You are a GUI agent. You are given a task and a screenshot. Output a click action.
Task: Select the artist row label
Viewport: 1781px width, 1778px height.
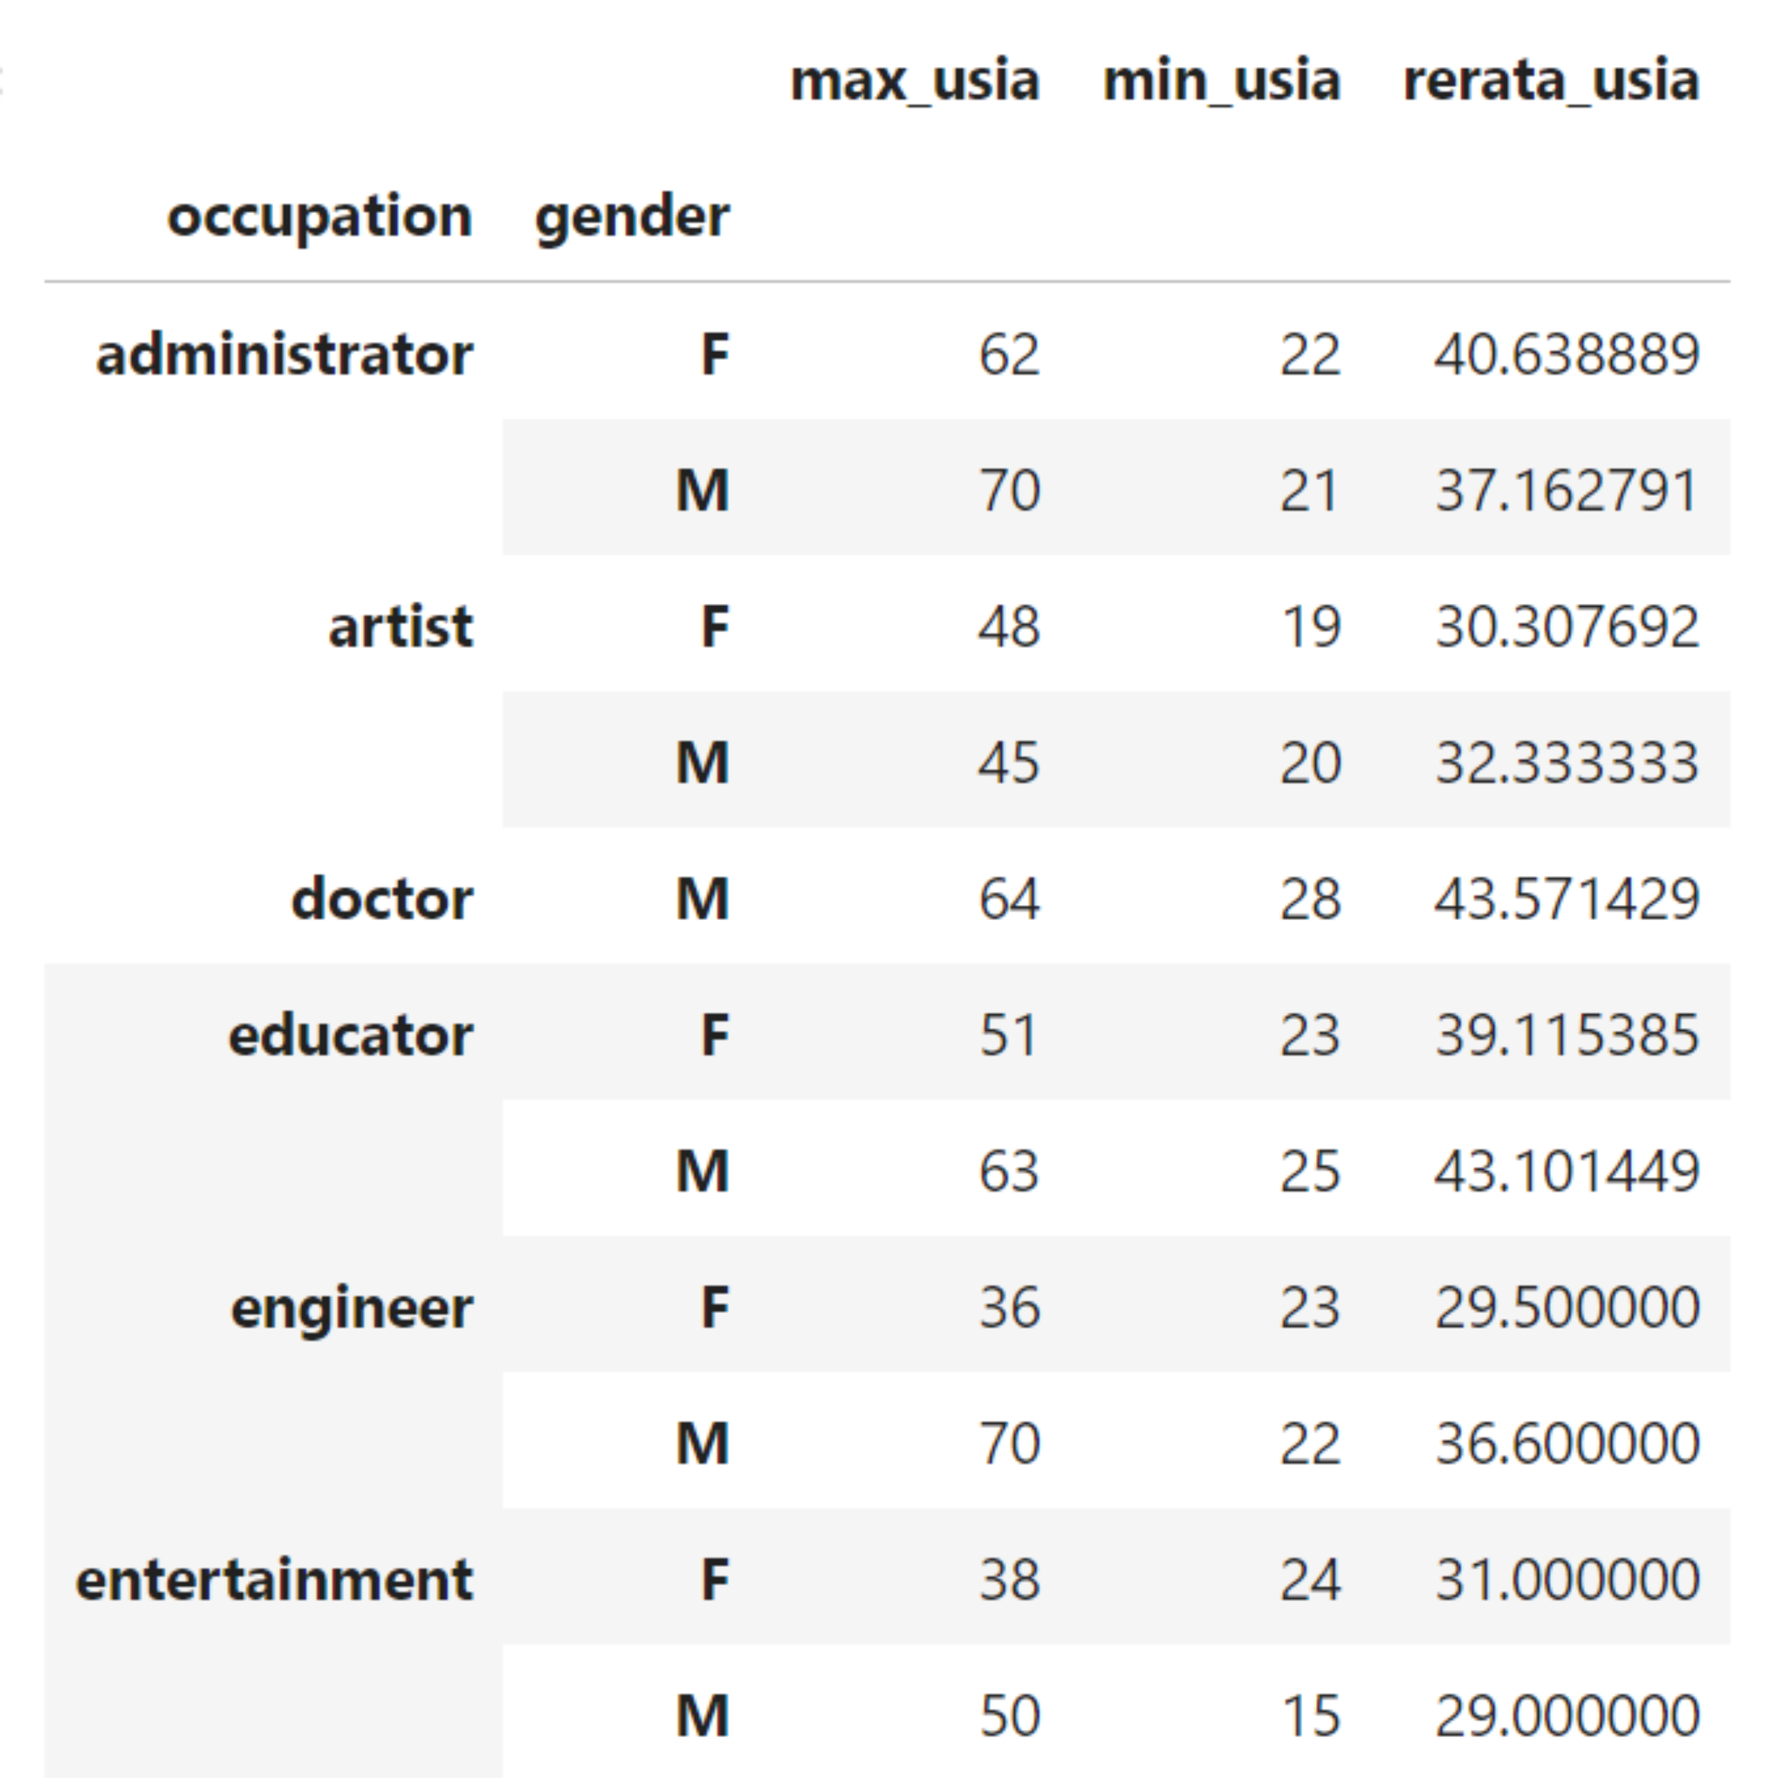[x=400, y=627]
